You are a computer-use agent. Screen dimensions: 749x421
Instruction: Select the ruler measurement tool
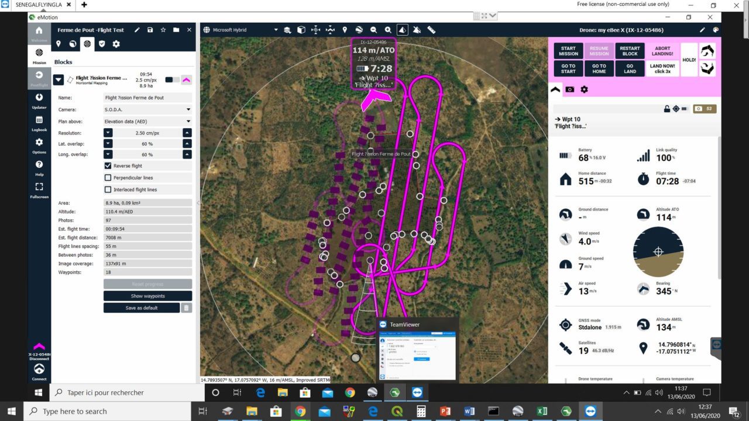point(431,30)
